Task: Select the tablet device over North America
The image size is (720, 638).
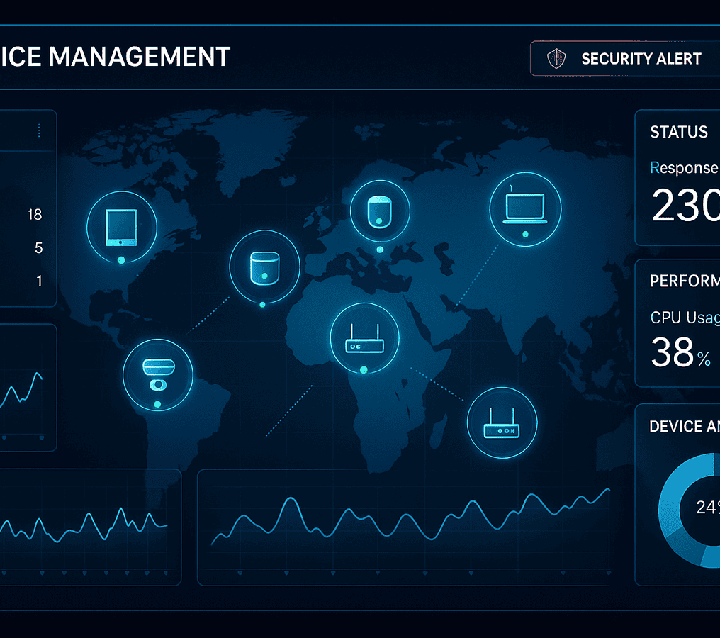Action: tap(121, 226)
